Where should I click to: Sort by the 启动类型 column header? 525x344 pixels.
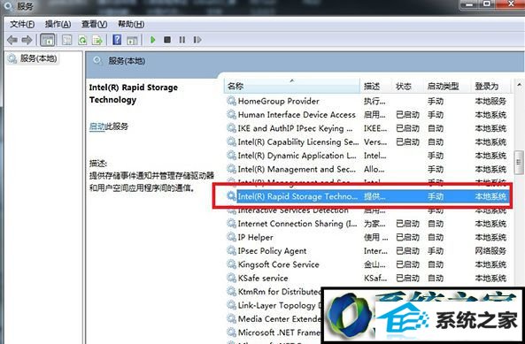tap(447, 87)
